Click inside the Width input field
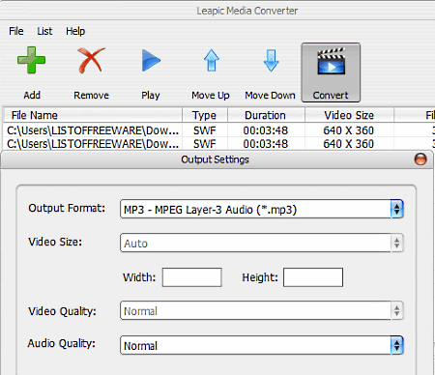Image resolution: width=435 pixels, height=375 pixels. (192, 277)
